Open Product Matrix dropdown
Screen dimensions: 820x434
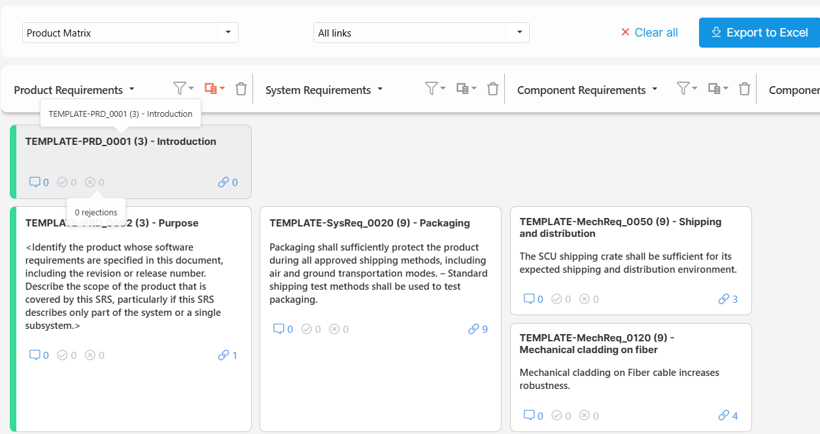click(x=130, y=33)
